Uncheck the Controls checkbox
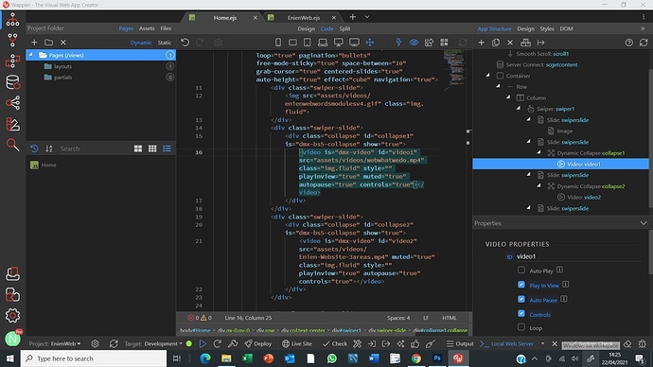The width and height of the screenshot is (653, 367). click(x=521, y=313)
